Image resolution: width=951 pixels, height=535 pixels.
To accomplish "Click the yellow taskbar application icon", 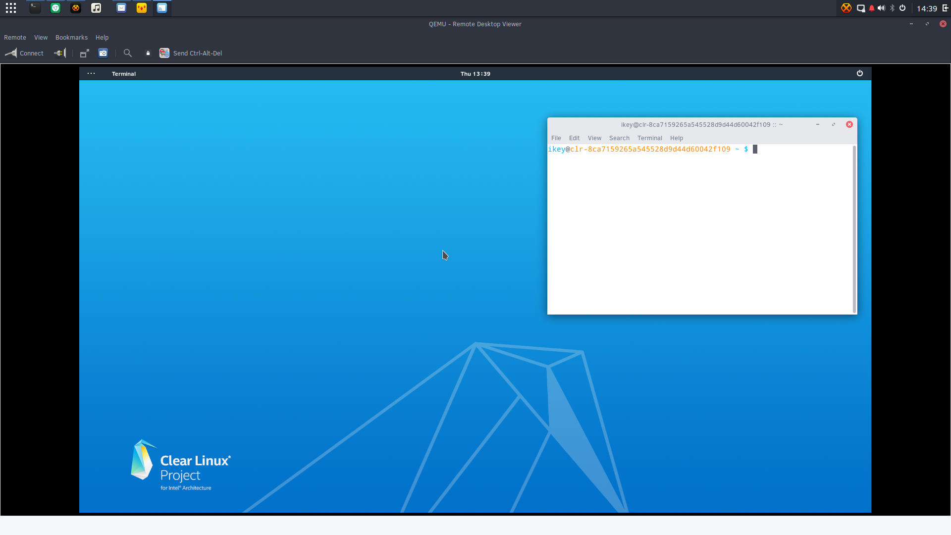I will (142, 8).
